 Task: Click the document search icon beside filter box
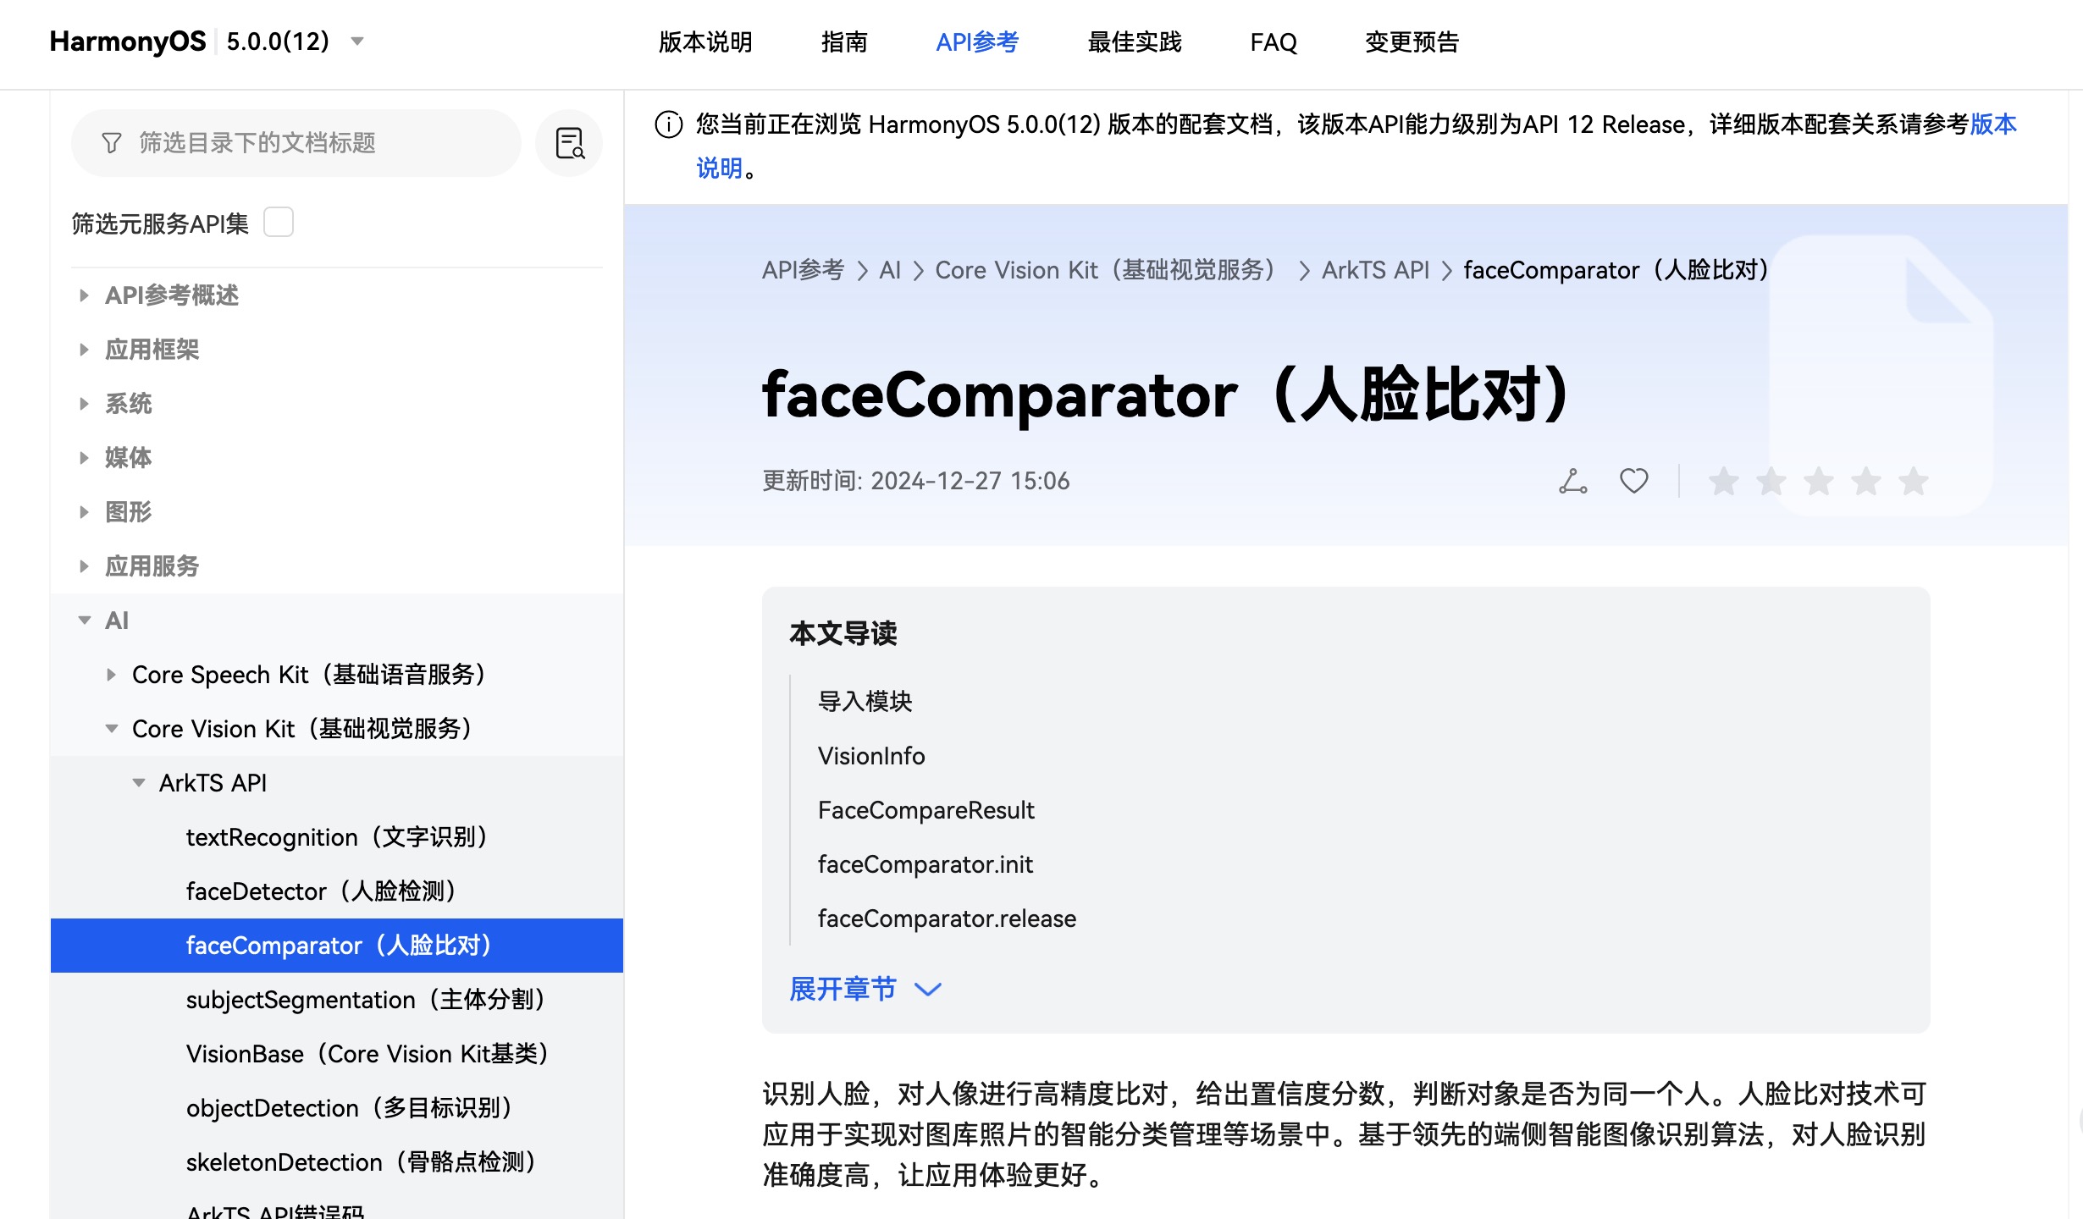pos(570,143)
